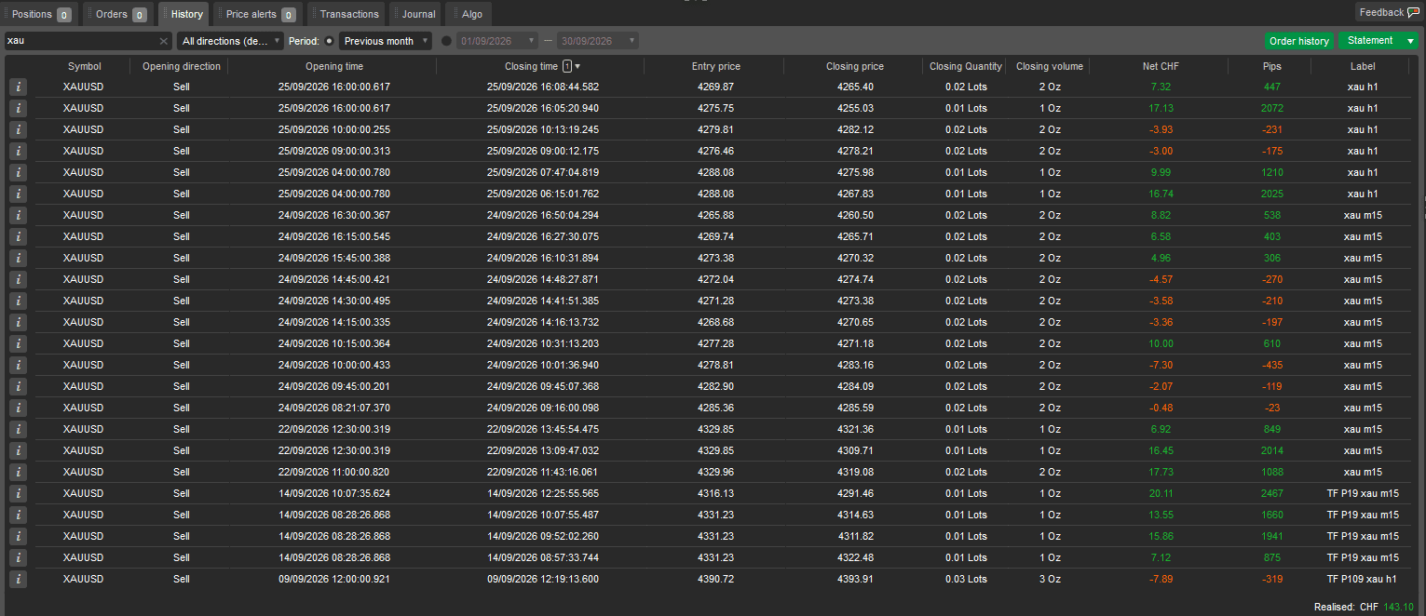Click the Realised CHF total 143.10
The height and width of the screenshot is (616, 1426).
click(1397, 607)
